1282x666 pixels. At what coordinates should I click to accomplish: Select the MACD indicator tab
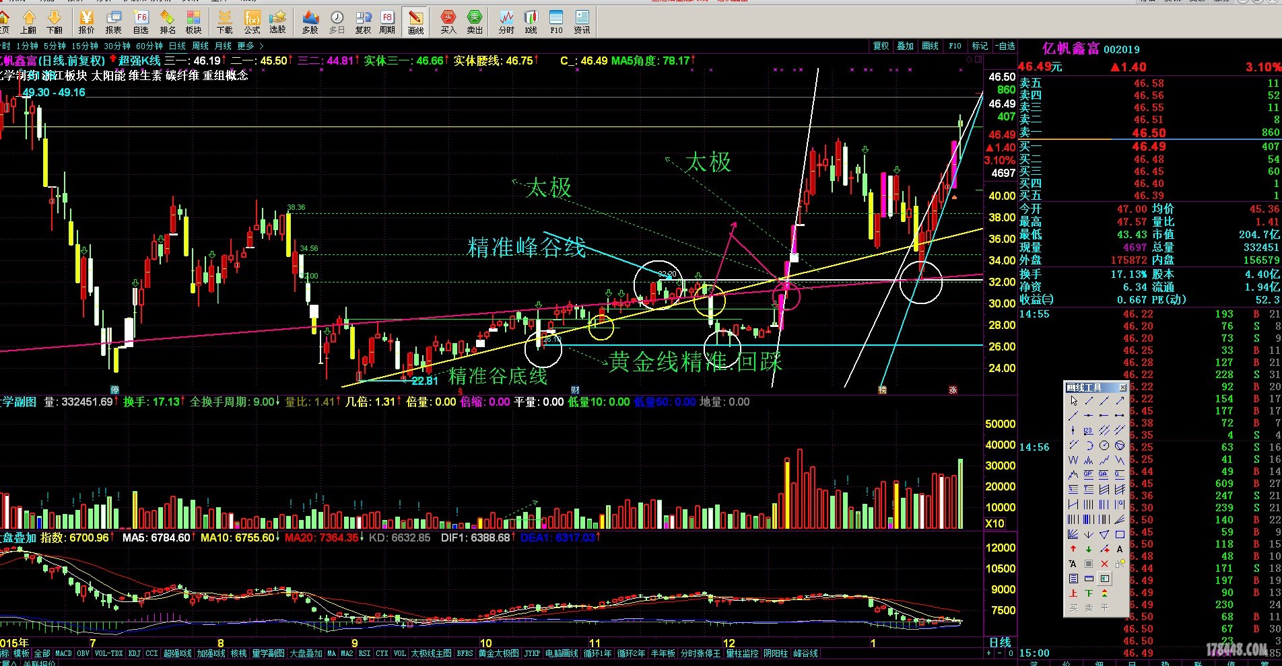pyautogui.click(x=63, y=653)
